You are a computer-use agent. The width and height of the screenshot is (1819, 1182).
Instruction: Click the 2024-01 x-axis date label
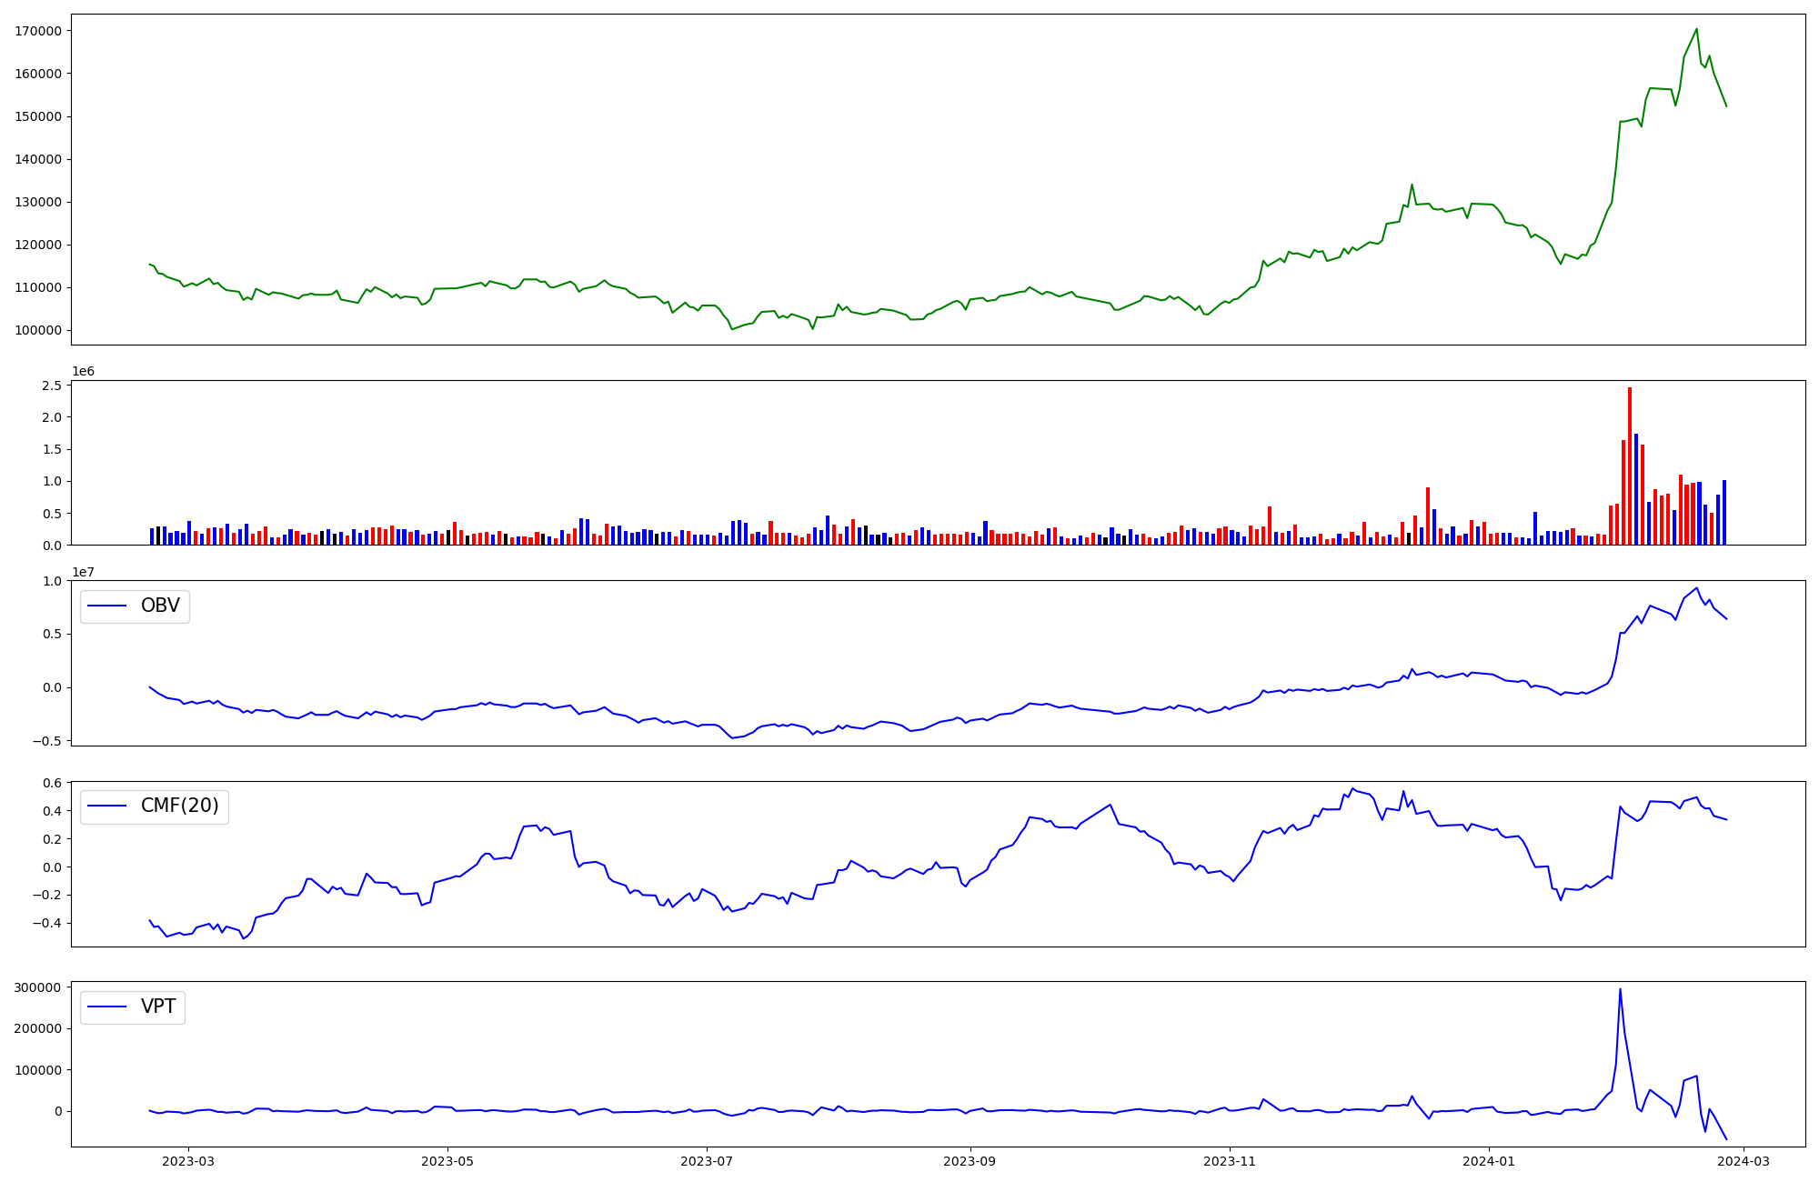[x=1488, y=1161]
